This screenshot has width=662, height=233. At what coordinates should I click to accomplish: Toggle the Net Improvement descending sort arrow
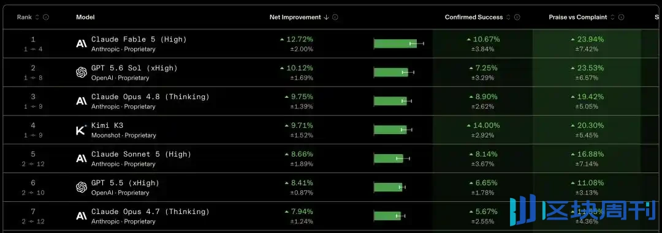326,17
